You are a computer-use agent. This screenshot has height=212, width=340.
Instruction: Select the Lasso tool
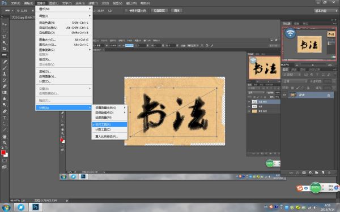coord(5,36)
